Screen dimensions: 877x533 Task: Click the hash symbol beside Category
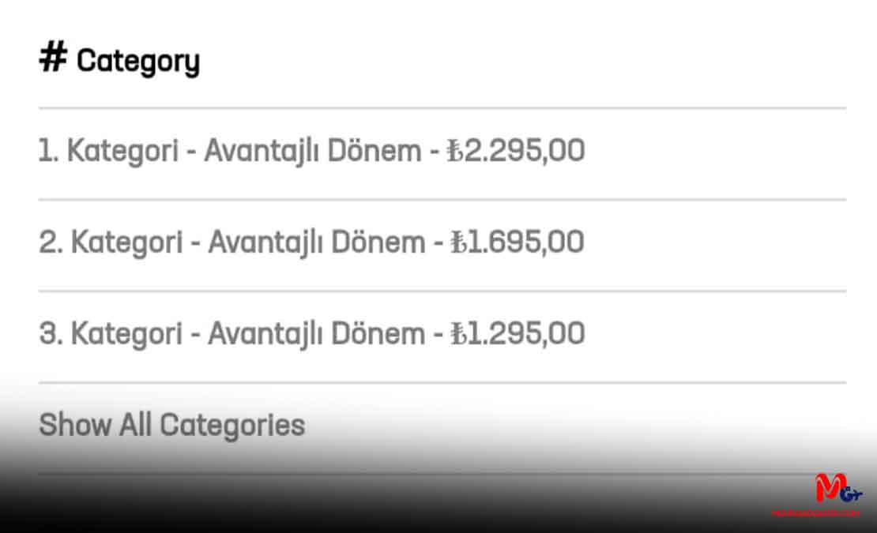tap(53, 57)
